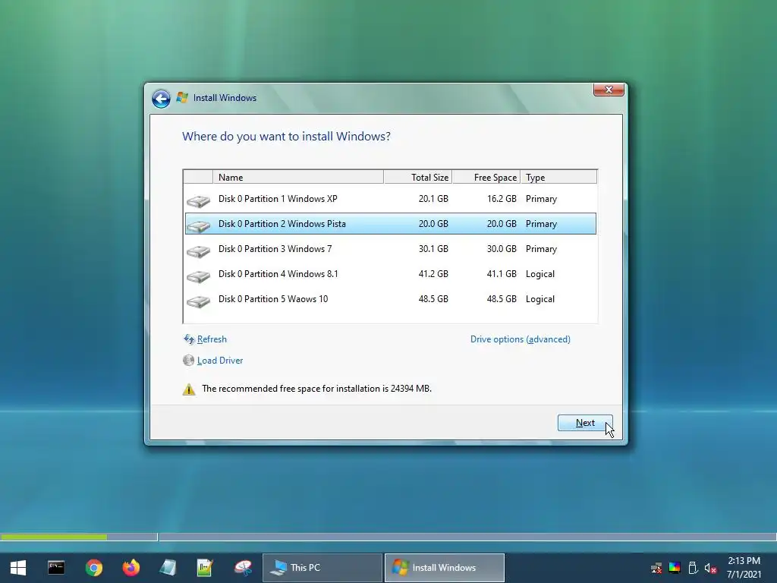Viewport: 777px width, 583px height.
Task: Click the 48.5 GB total size cell
Action: pos(433,299)
